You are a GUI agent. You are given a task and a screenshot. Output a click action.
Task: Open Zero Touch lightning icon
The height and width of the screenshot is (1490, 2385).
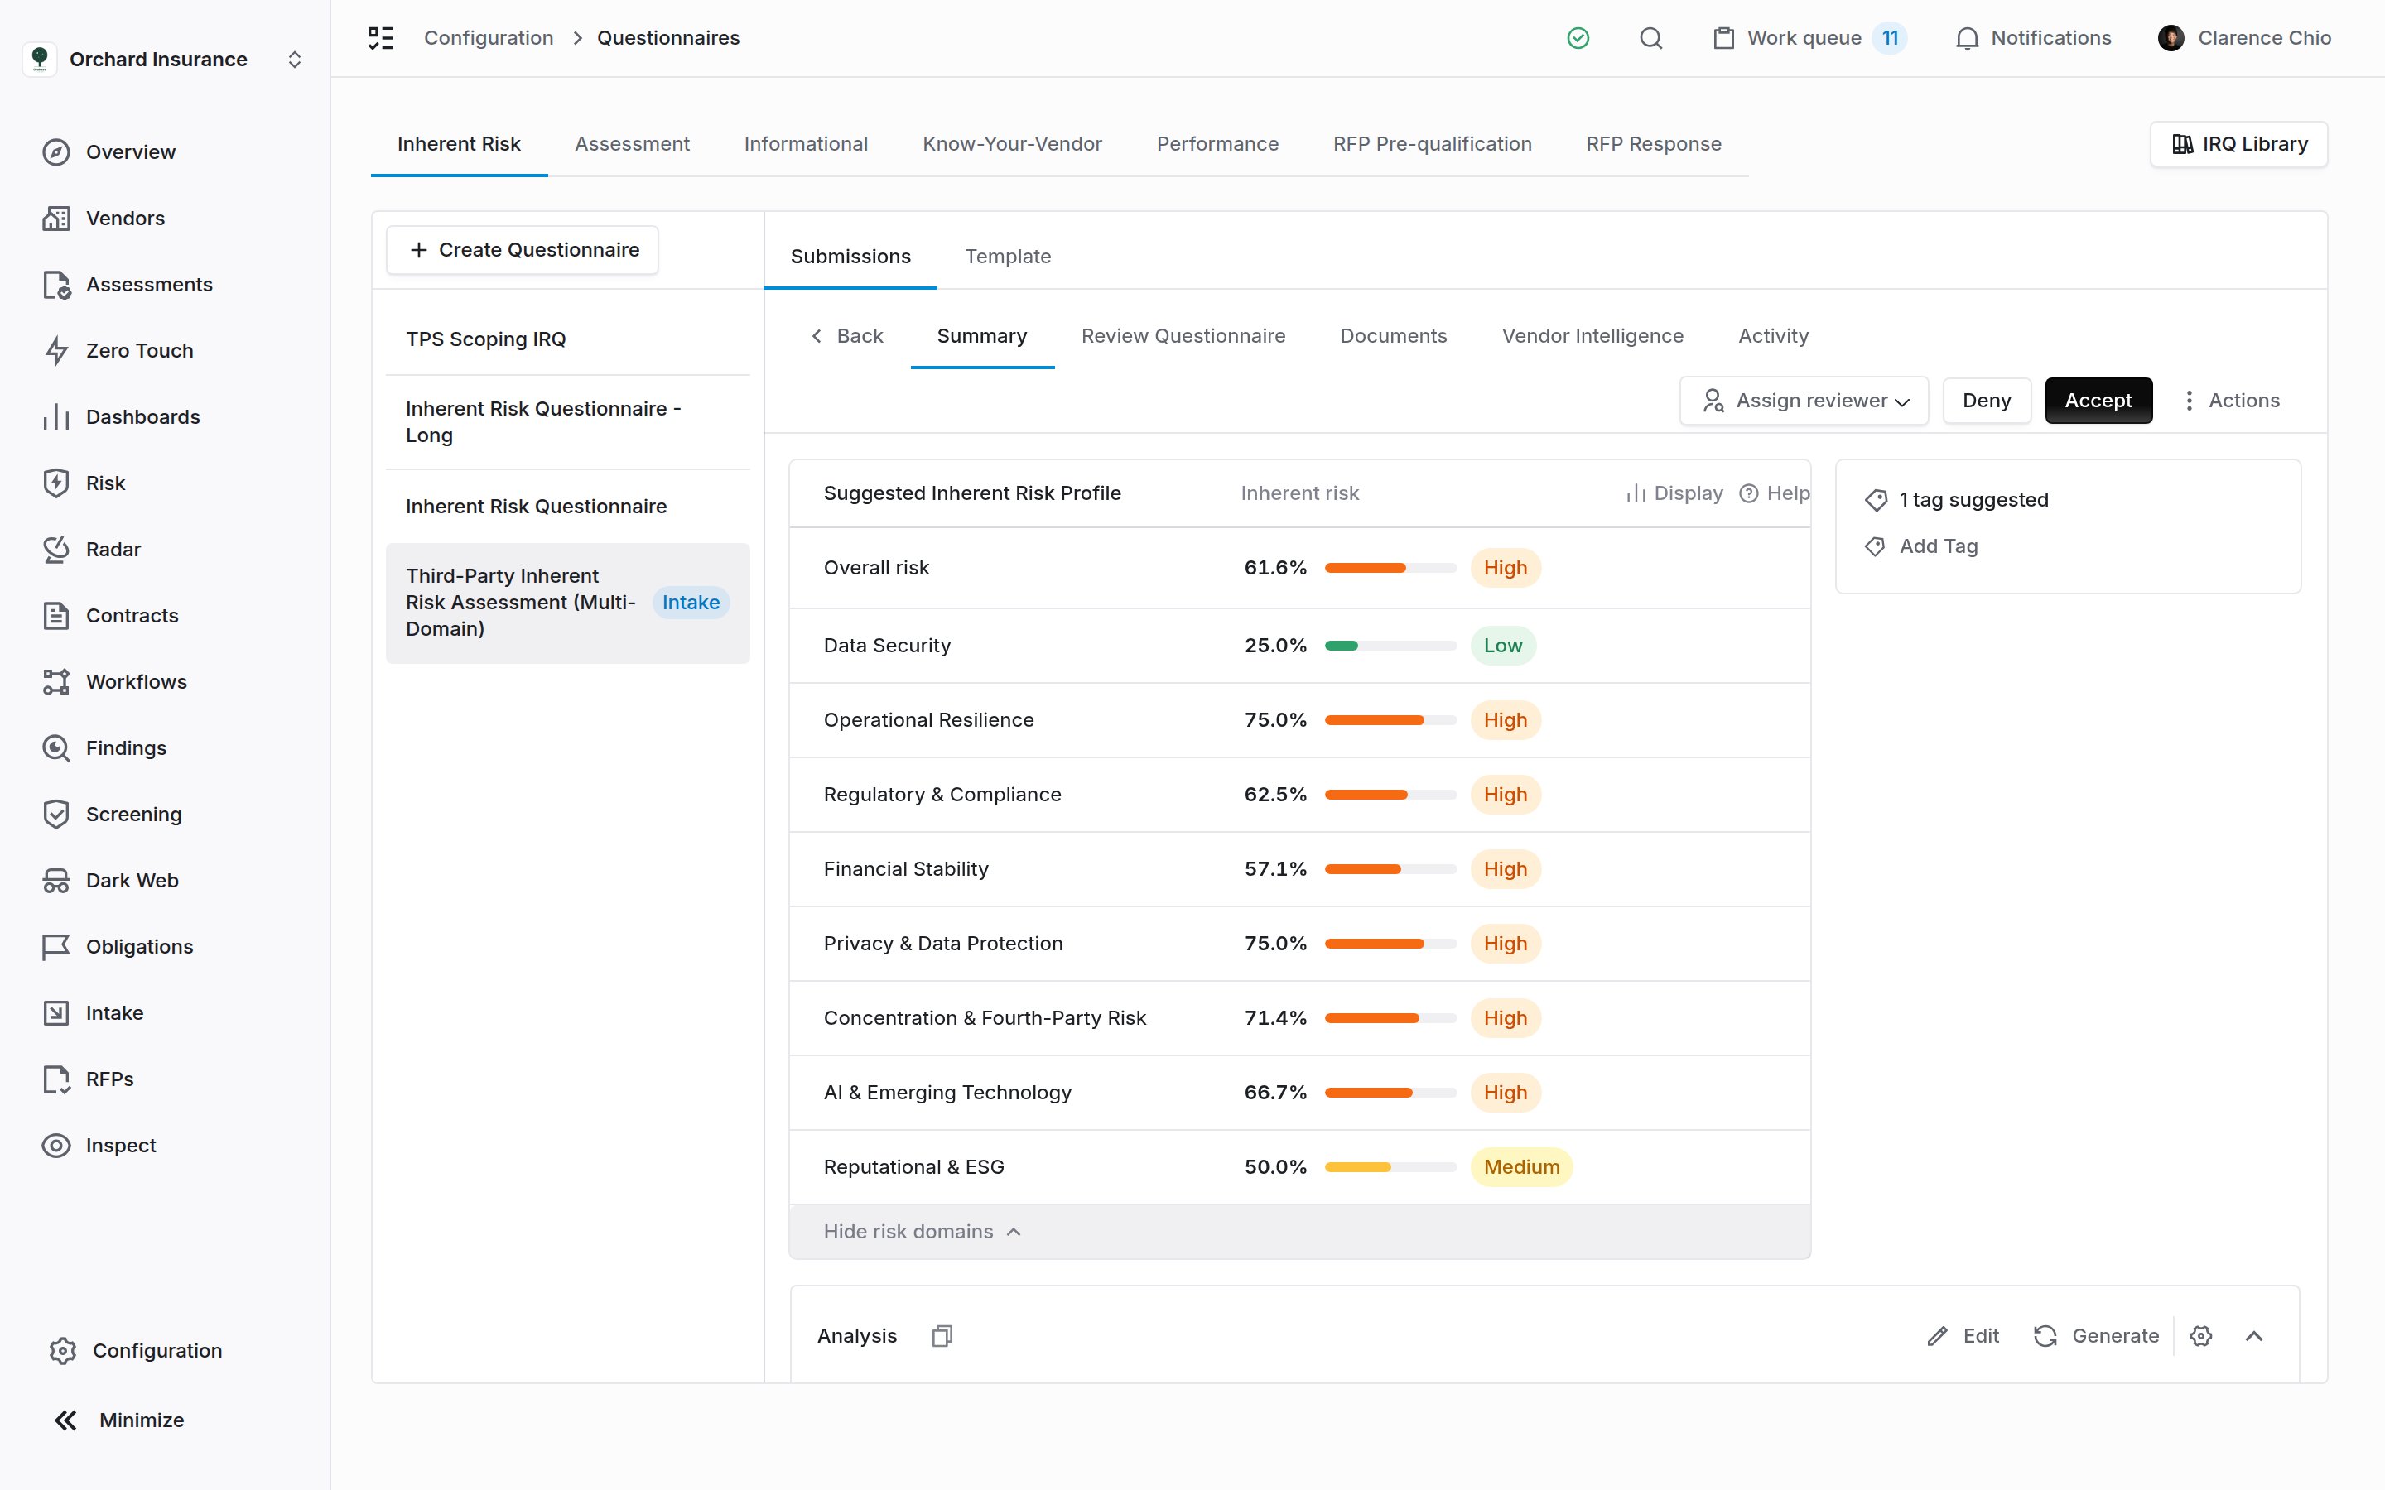(56, 351)
